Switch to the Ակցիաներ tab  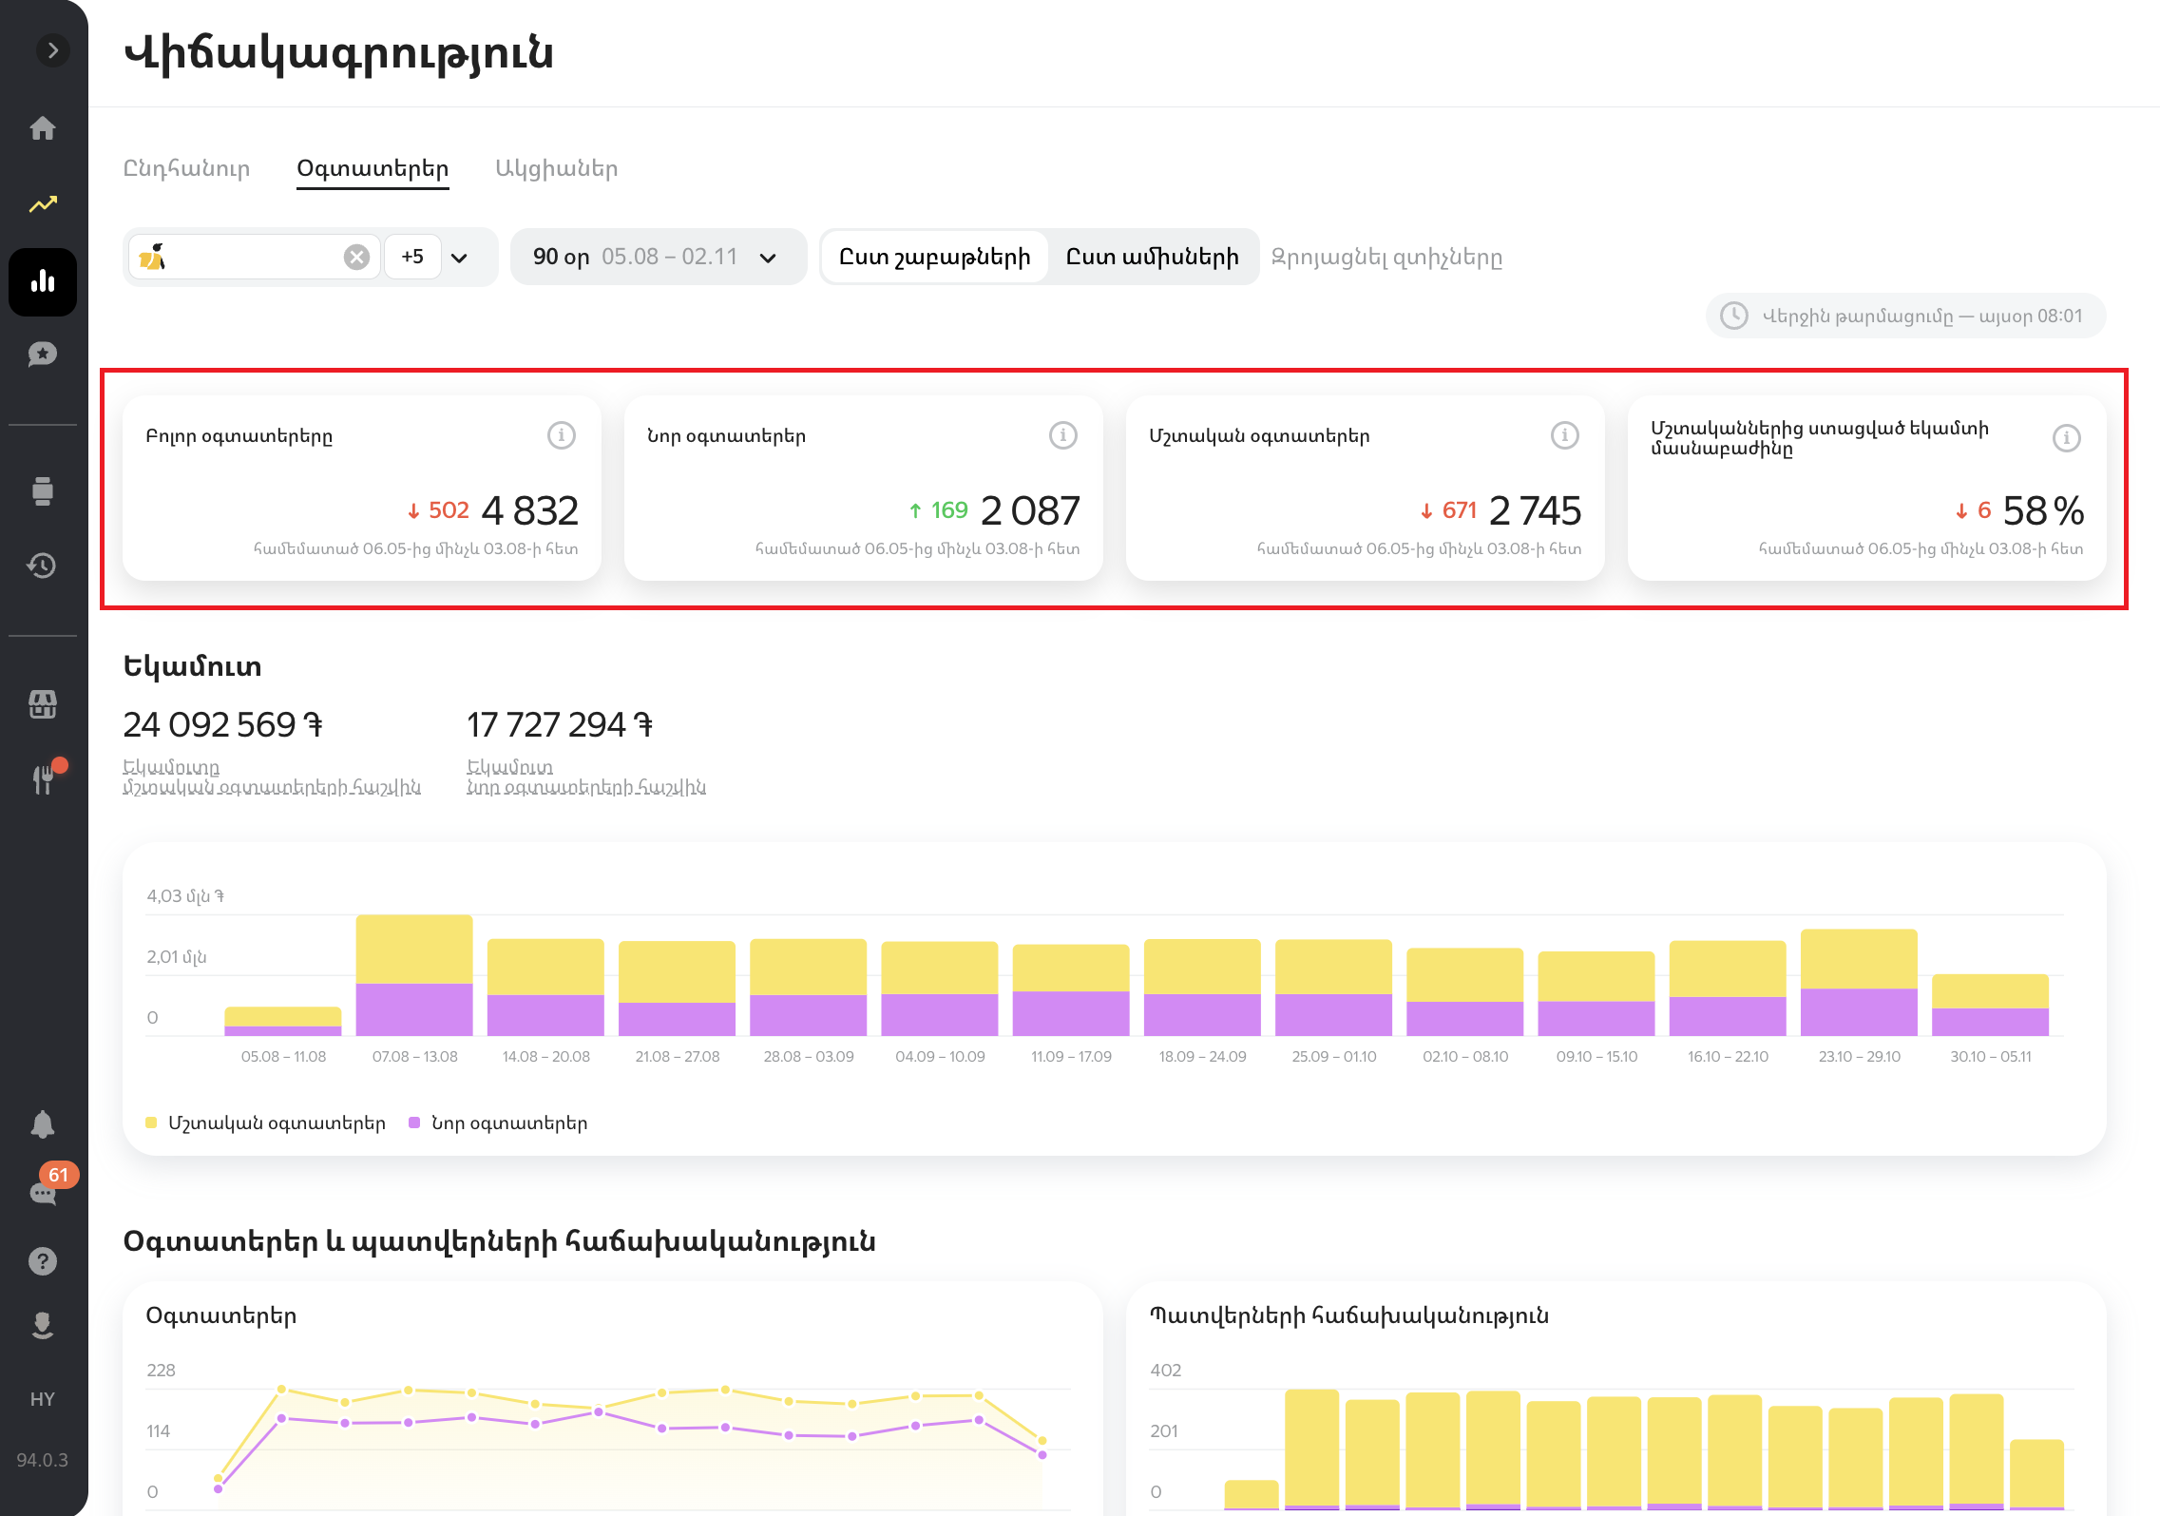(556, 168)
